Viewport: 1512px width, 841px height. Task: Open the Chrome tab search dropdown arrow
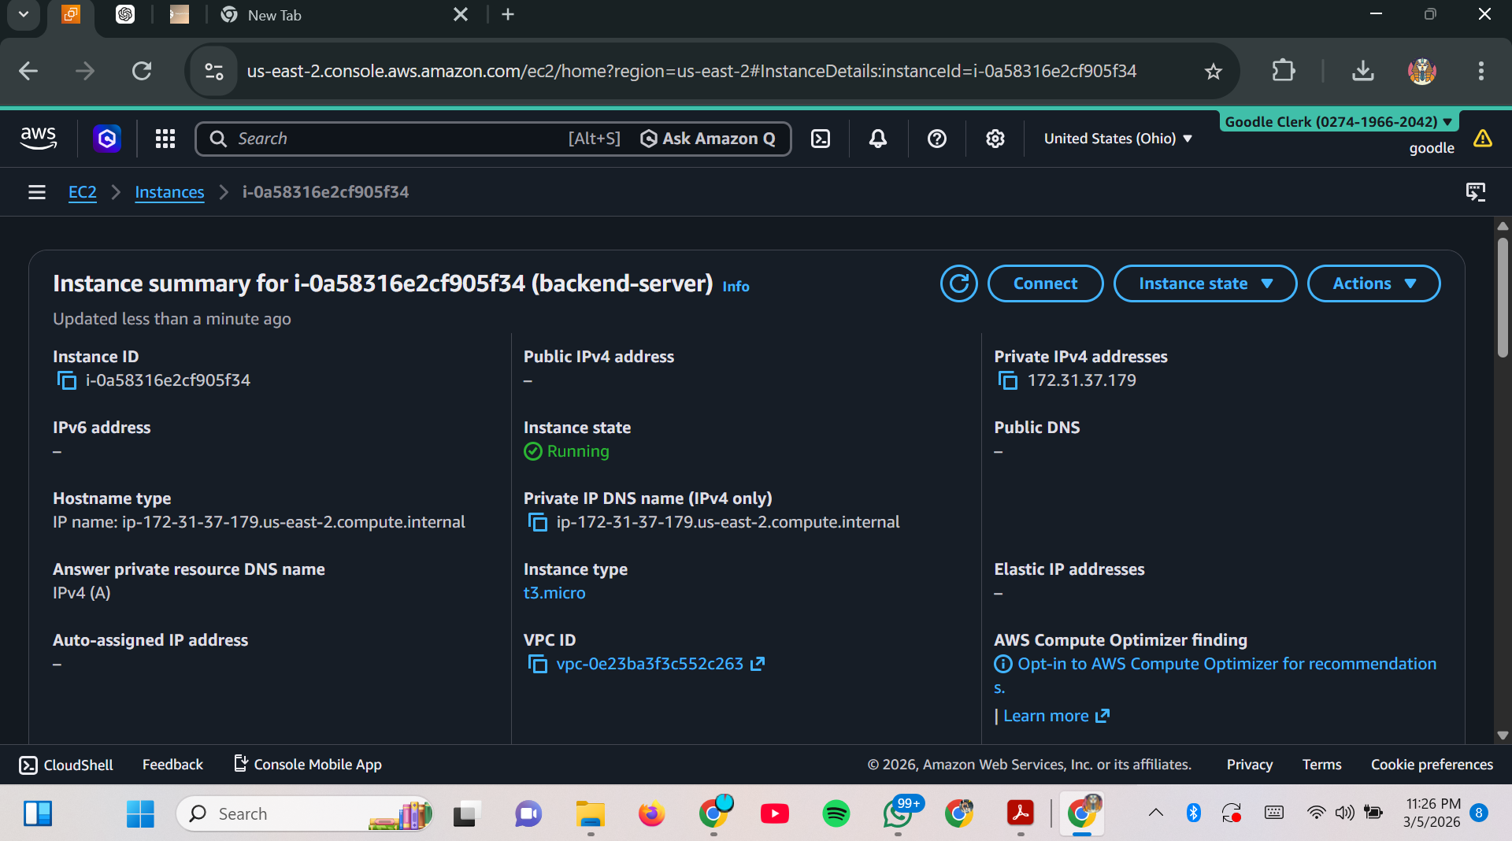tap(24, 14)
